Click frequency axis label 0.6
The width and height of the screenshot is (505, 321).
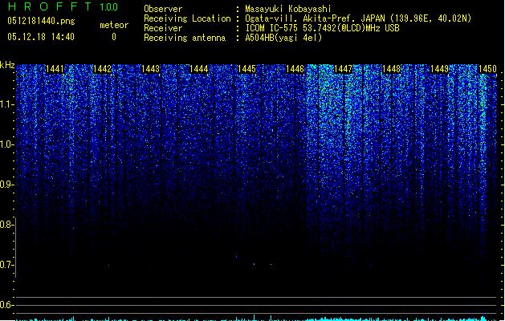(x=6, y=305)
